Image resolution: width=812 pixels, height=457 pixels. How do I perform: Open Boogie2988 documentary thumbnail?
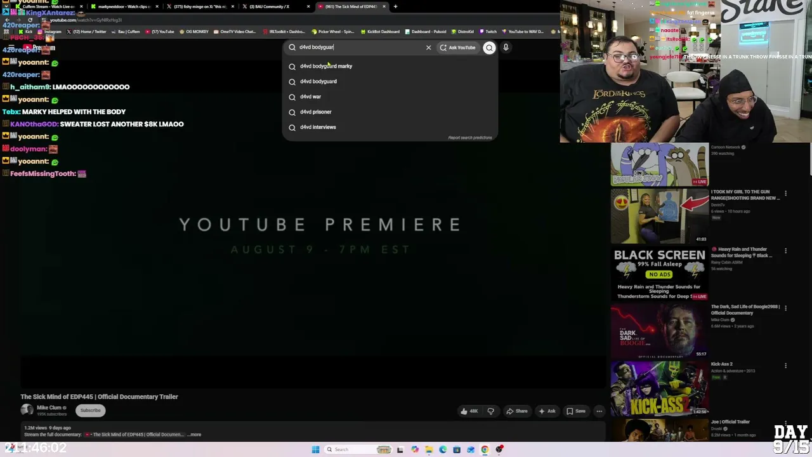(659, 331)
